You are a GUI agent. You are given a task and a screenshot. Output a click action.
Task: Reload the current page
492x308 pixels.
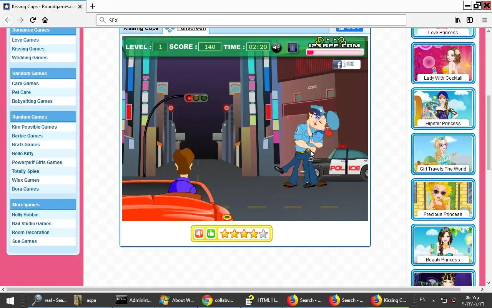(x=33, y=20)
